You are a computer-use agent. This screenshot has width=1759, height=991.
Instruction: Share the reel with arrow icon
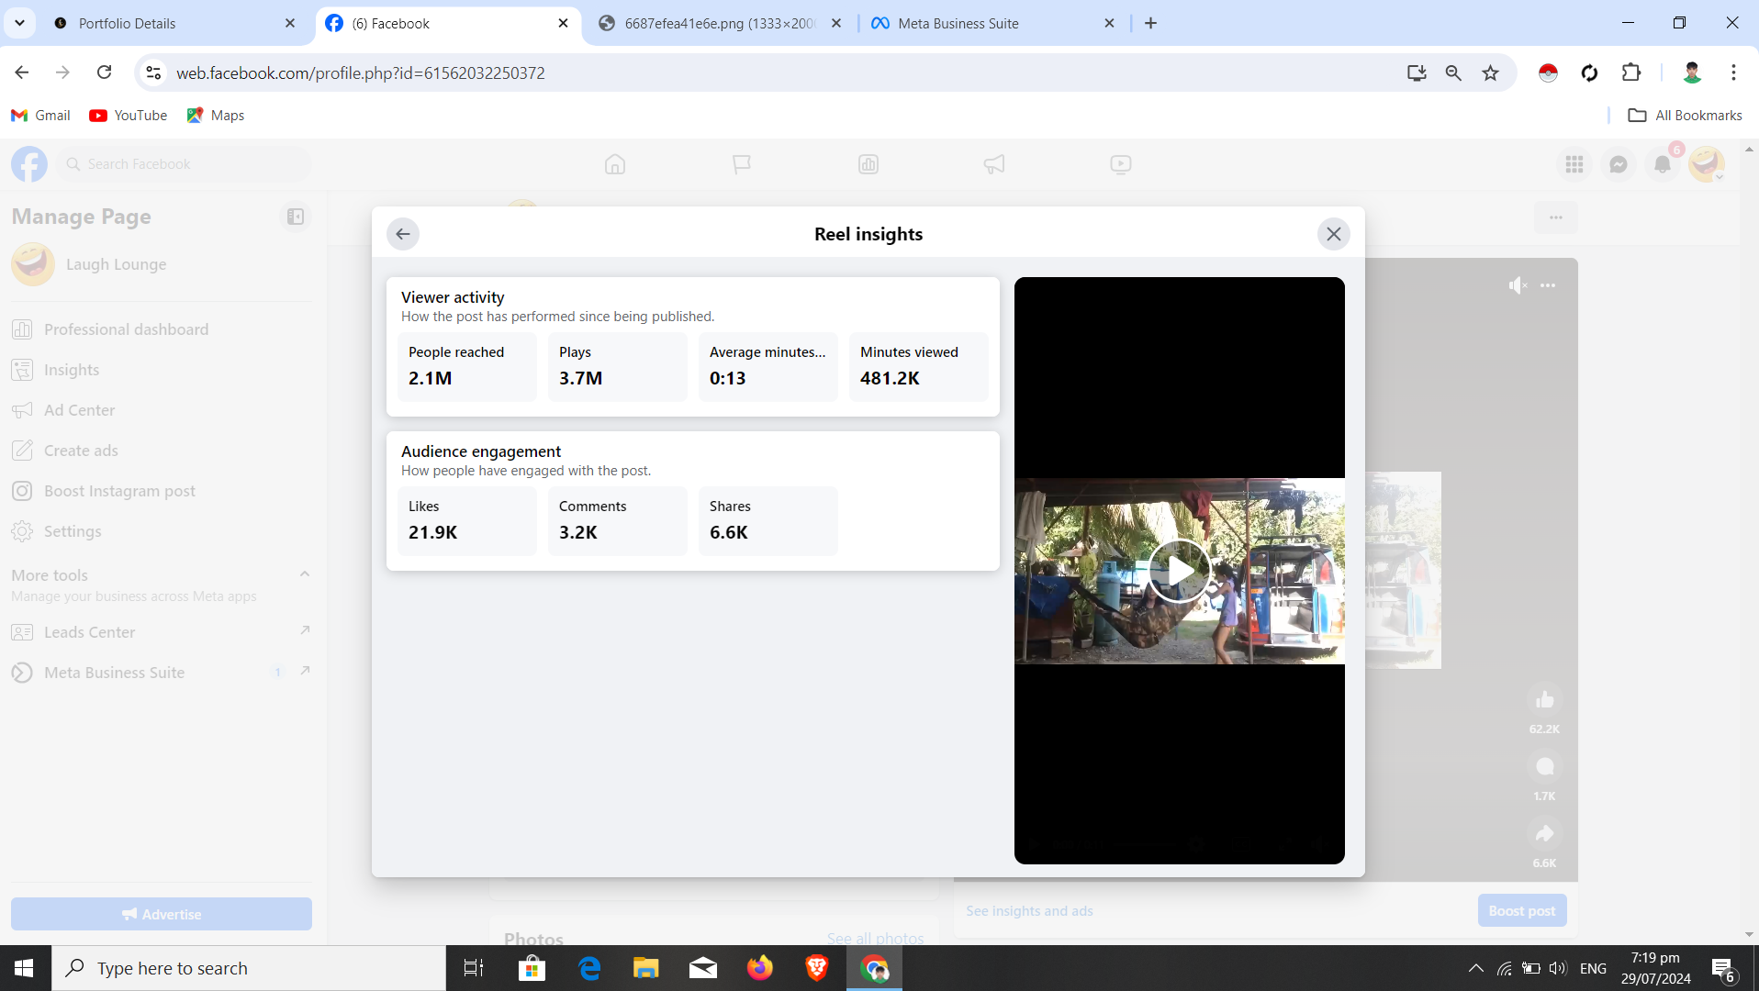(x=1545, y=834)
